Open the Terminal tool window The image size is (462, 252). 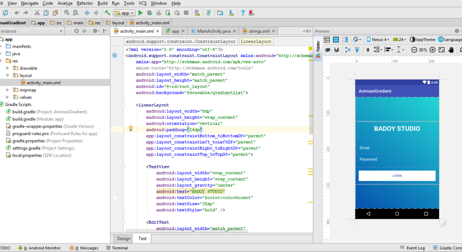click(120, 248)
